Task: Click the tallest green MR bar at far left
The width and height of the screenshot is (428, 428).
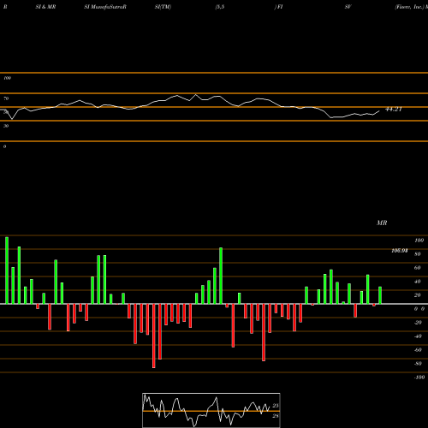Action: click(7, 270)
